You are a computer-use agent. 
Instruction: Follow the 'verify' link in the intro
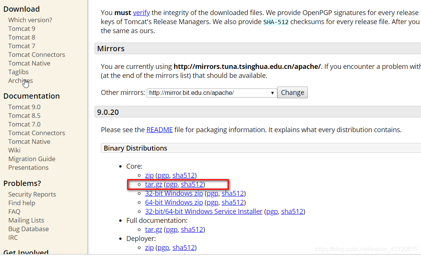coord(141,13)
